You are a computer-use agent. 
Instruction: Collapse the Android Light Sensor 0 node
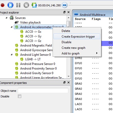[12, 55]
